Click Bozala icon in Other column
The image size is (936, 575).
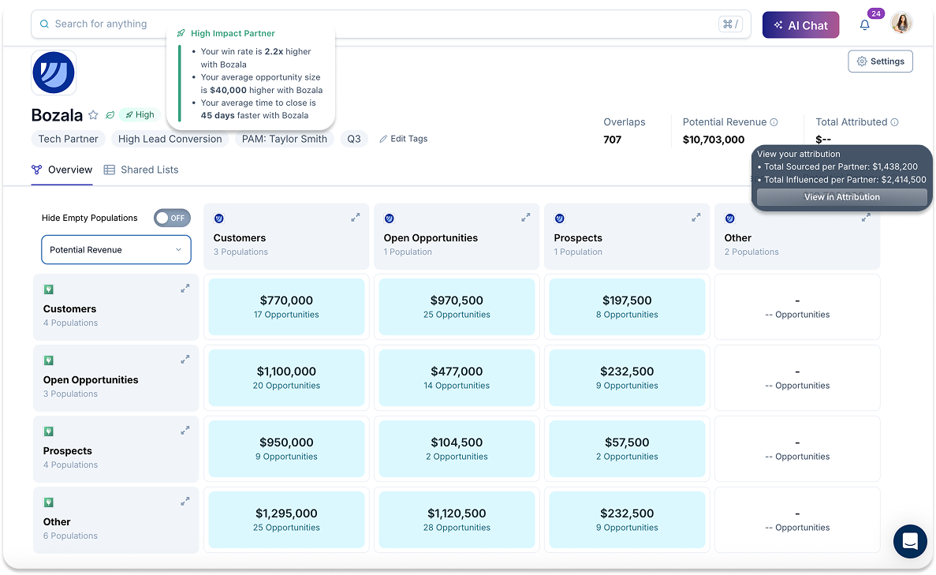click(729, 218)
